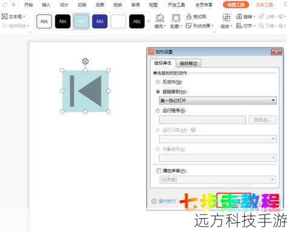
Task: Open the 放映 ribbon tab
Action: [117, 5]
